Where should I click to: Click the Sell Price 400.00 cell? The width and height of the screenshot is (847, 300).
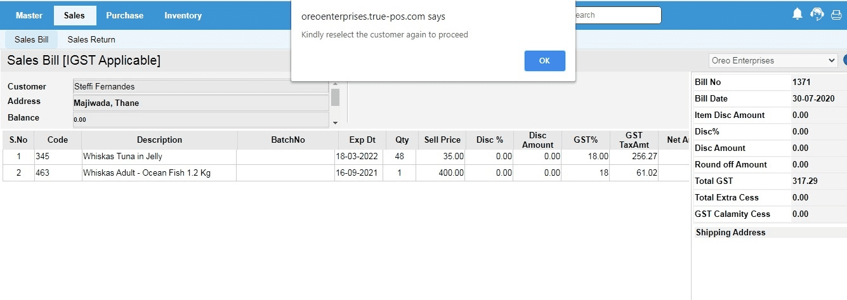(x=442, y=173)
